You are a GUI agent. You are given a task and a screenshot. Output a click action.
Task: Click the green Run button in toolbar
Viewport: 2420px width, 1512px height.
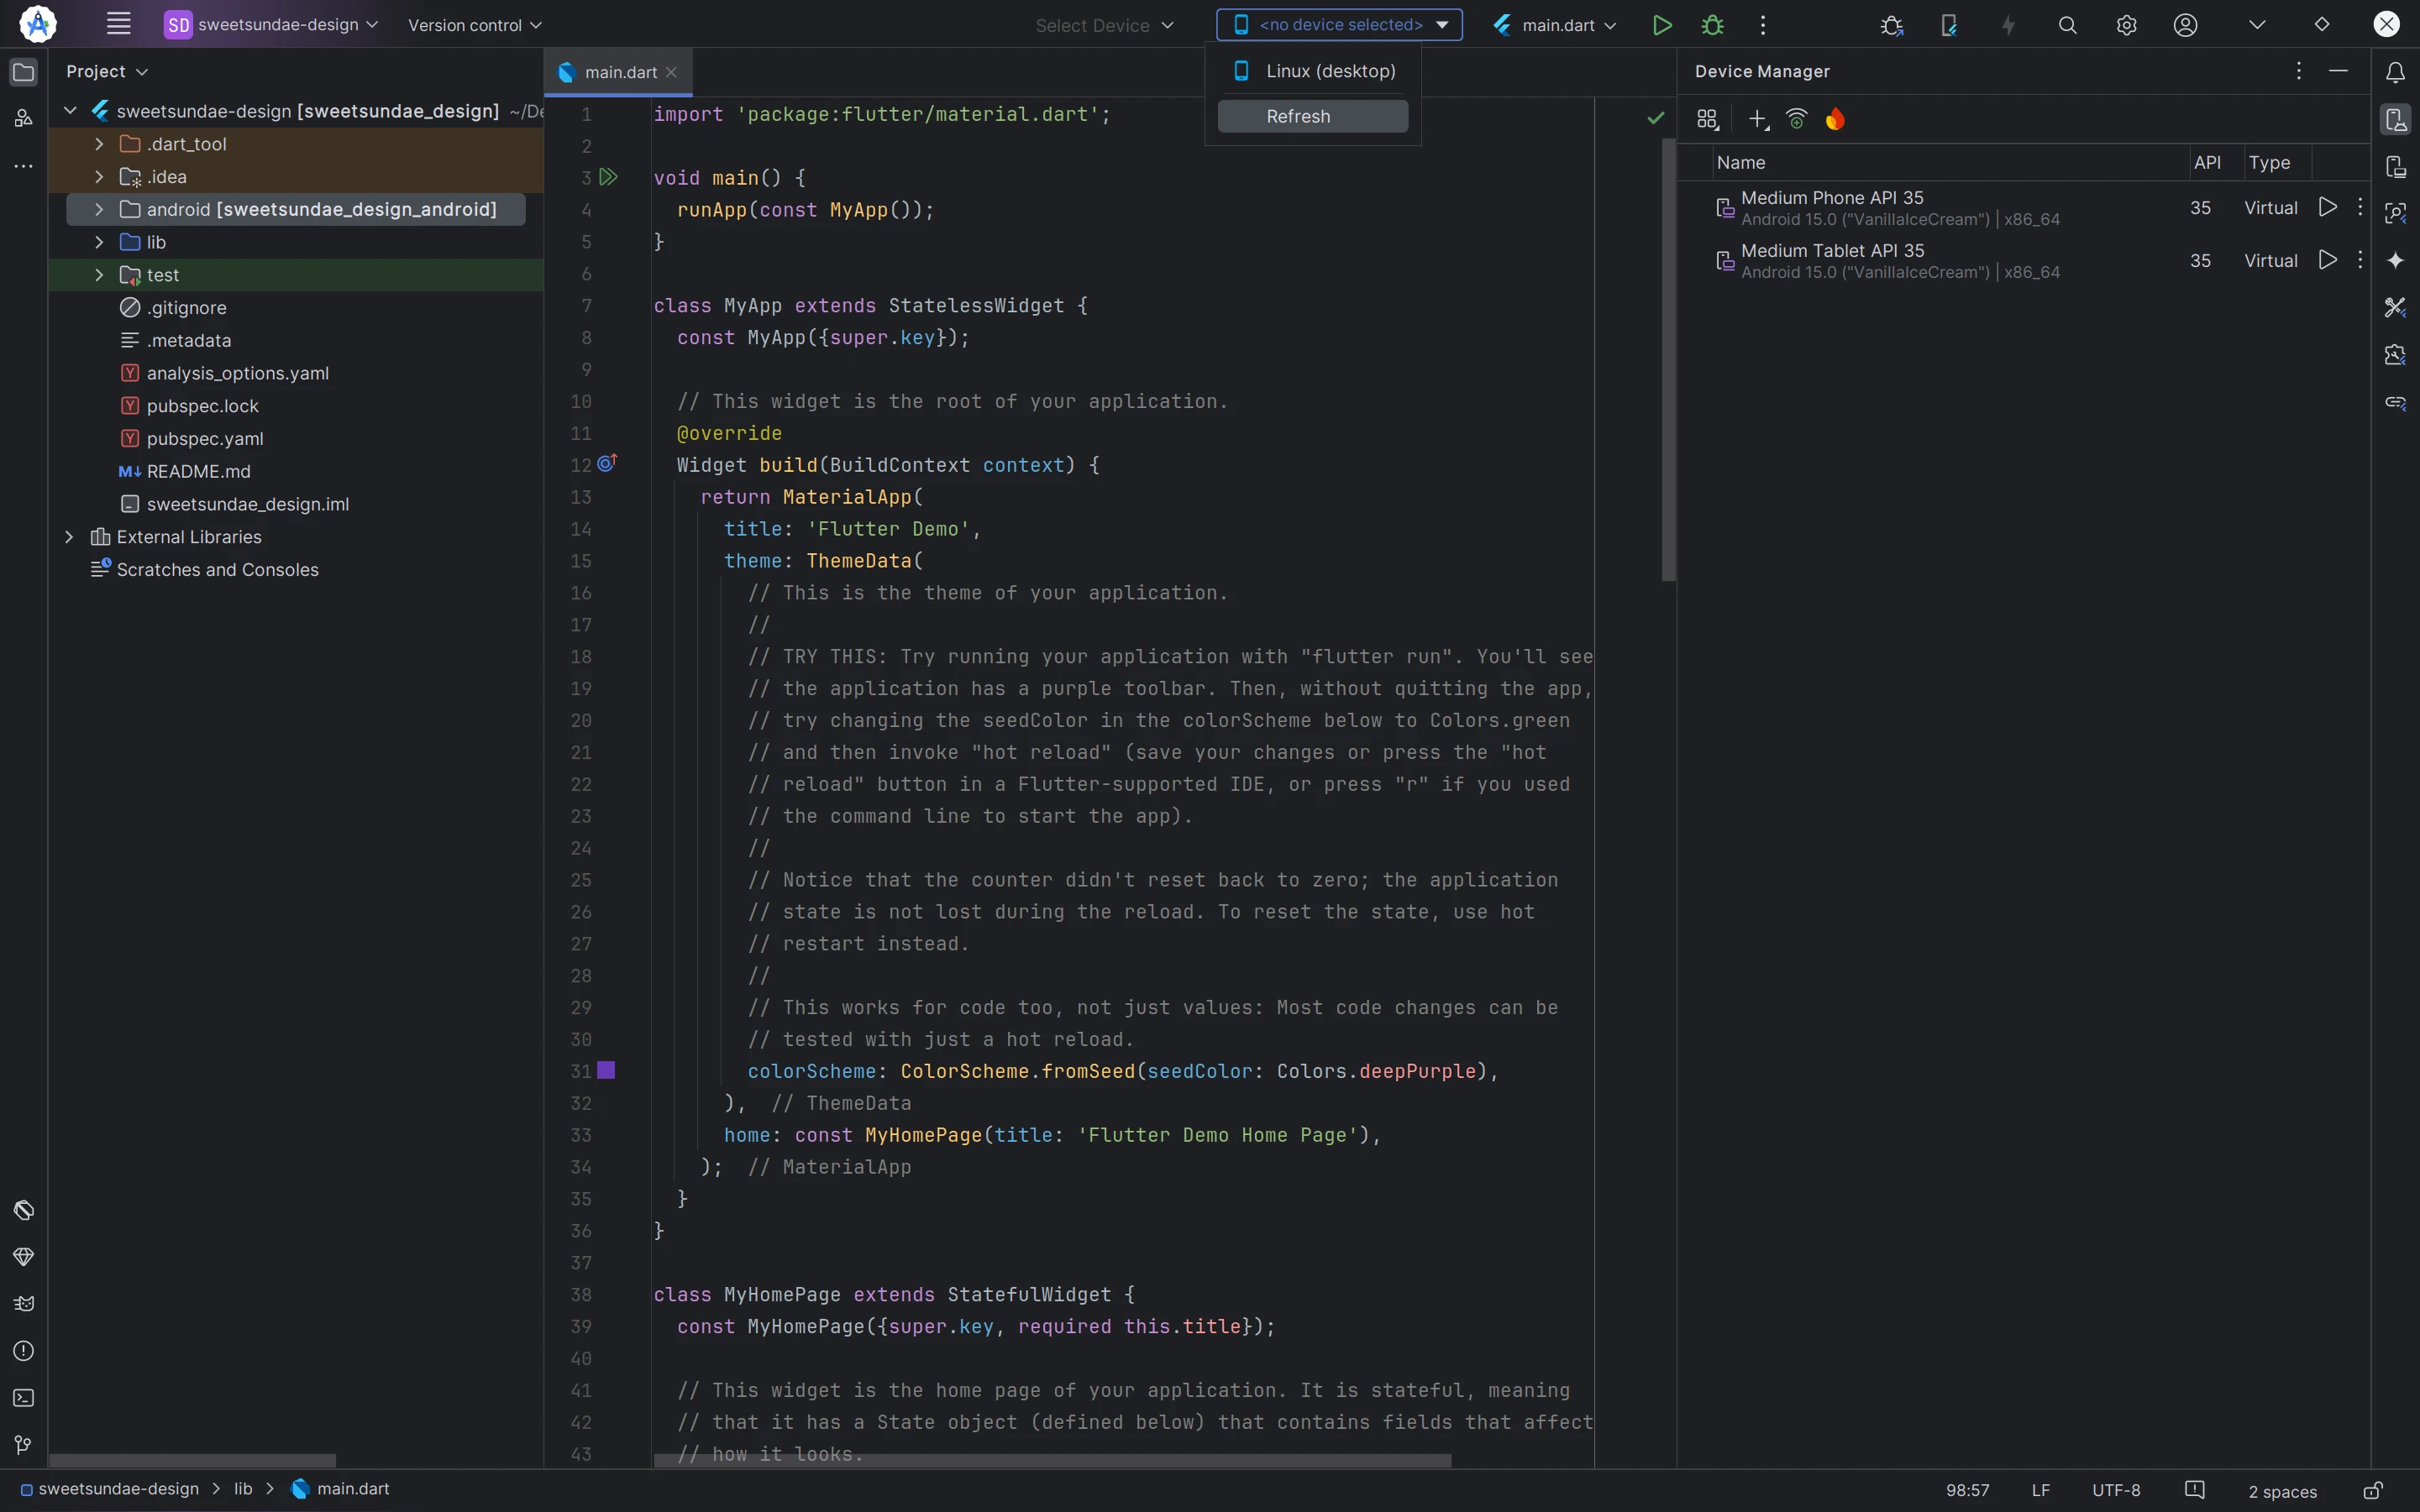[1661, 25]
